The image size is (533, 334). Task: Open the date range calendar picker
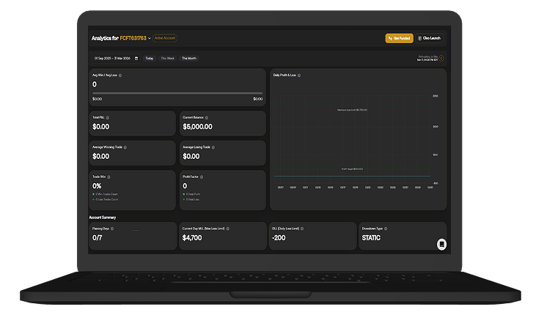click(136, 58)
